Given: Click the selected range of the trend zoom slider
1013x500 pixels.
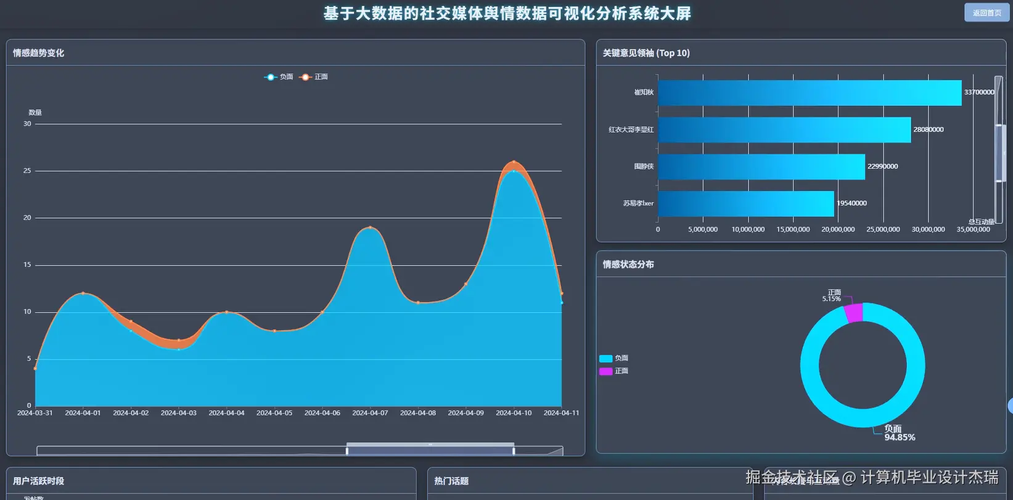Looking at the screenshot, I should pos(430,451).
